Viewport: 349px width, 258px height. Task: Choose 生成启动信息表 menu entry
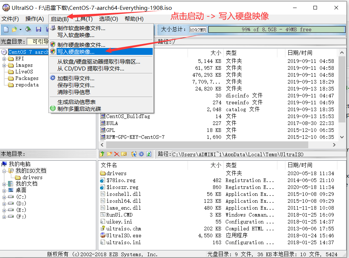pyautogui.click(x=101, y=102)
